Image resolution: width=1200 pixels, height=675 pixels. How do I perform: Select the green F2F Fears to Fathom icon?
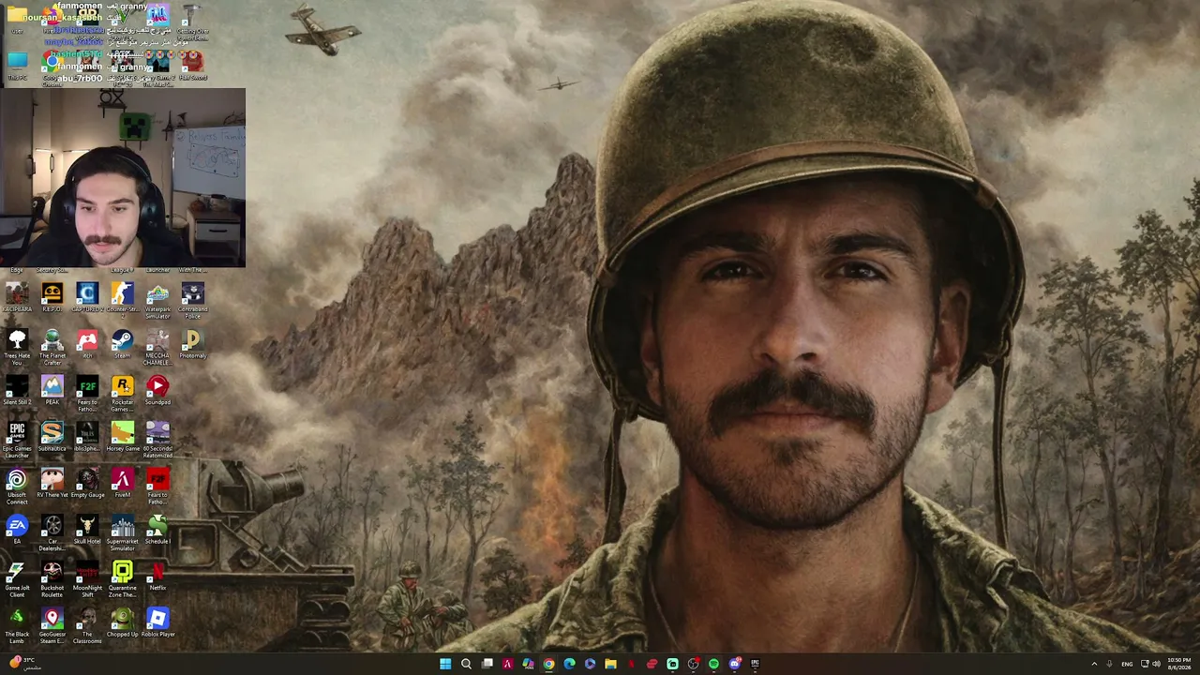click(87, 394)
